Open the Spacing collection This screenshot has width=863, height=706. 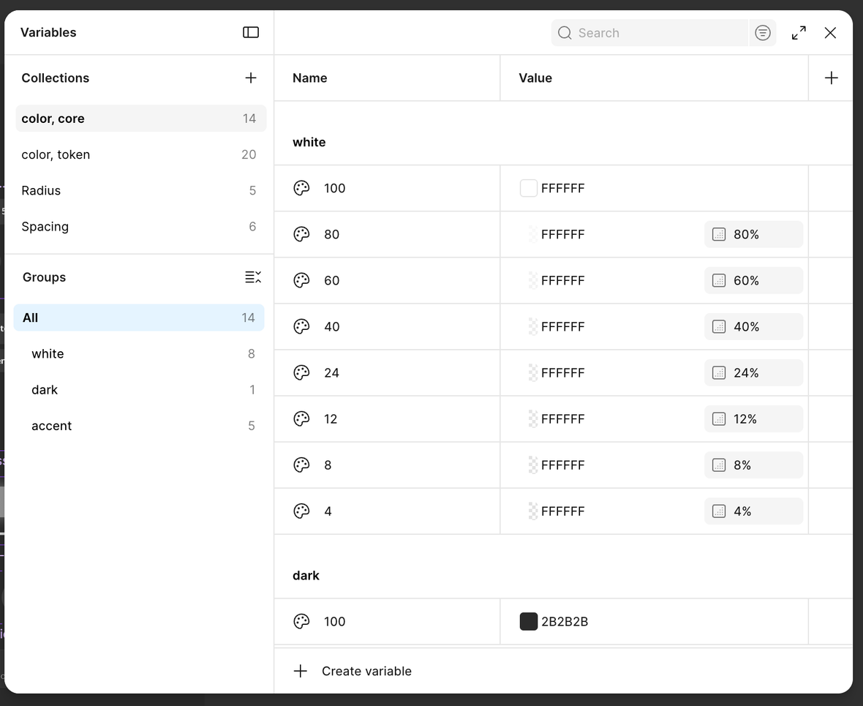pos(141,226)
